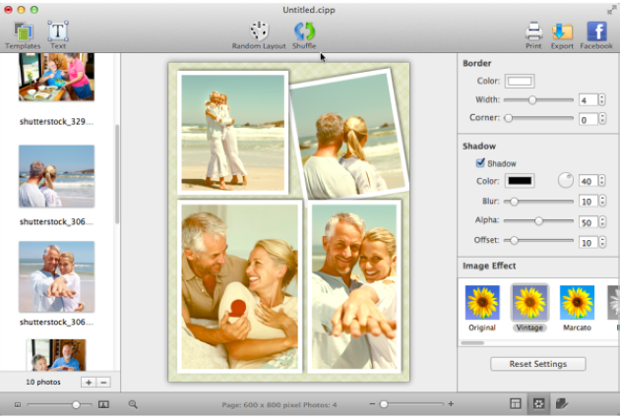The height and width of the screenshot is (420, 620).
Task: Toggle the Shadow checkbox
Action: pos(480,163)
